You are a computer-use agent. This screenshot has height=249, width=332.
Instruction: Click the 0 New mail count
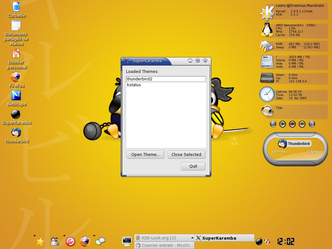click(313, 152)
